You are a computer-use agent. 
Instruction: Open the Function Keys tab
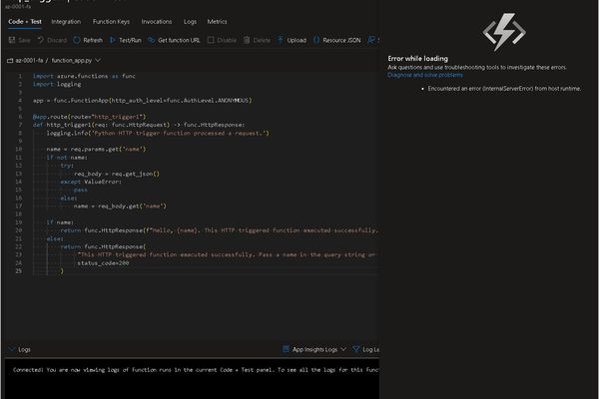[x=111, y=22]
